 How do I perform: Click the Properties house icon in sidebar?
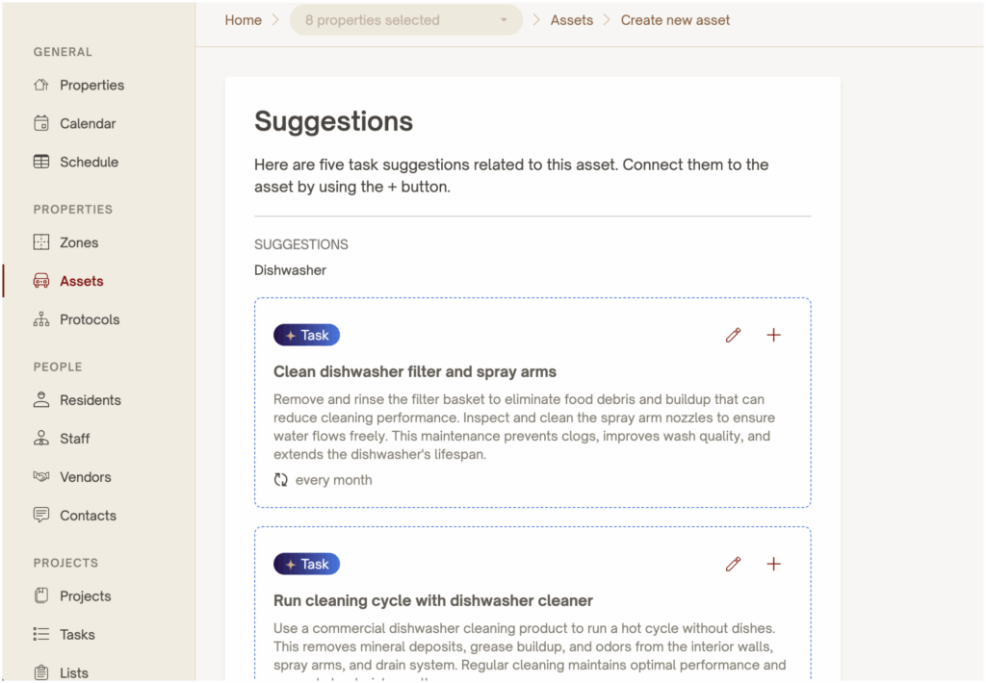click(x=41, y=85)
